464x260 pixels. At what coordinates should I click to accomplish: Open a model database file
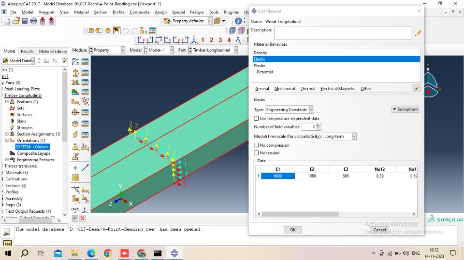coord(16,21)
